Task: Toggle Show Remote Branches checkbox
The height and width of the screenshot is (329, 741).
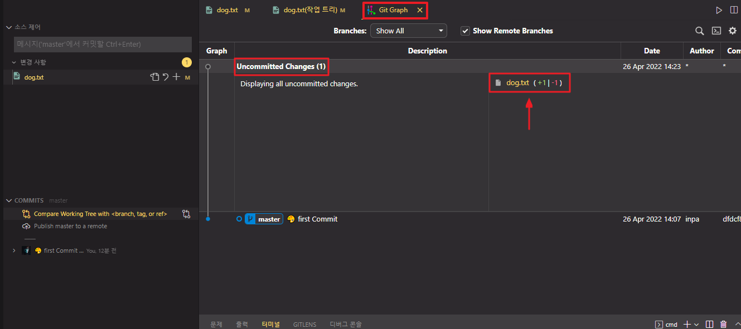Action: point(465,31)
